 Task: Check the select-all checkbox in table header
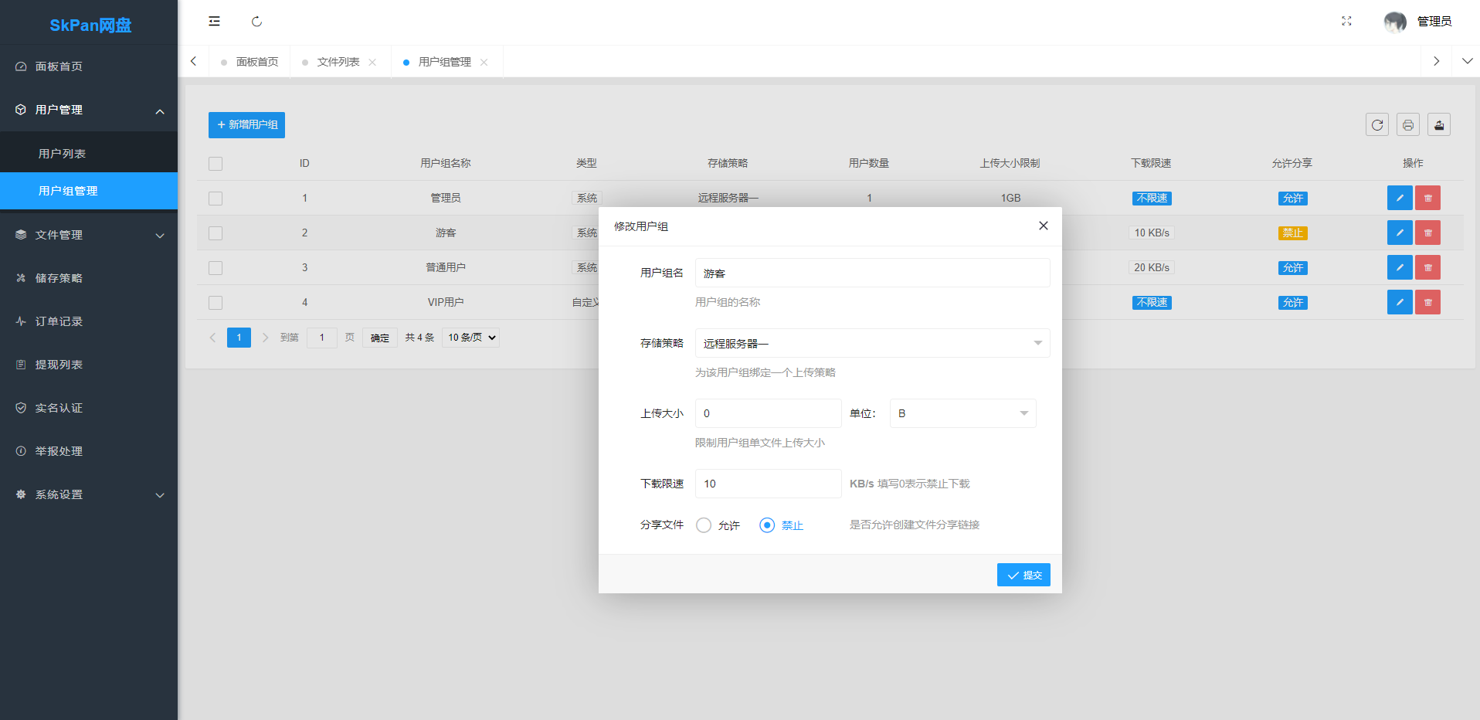click(x=216, y=164)
